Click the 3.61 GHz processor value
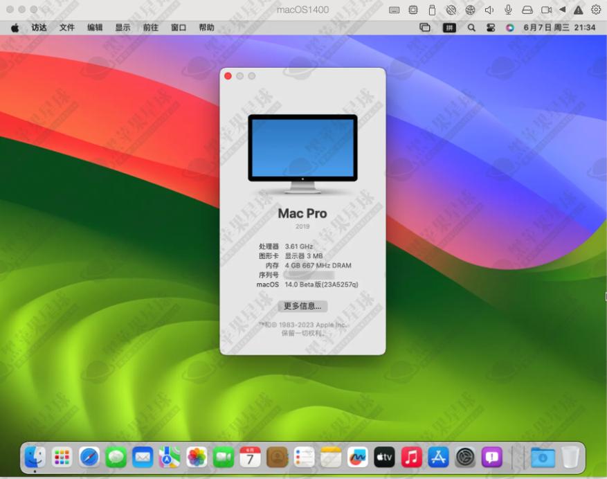The width and height of the screenshot is (607, 479). (299, 246)
